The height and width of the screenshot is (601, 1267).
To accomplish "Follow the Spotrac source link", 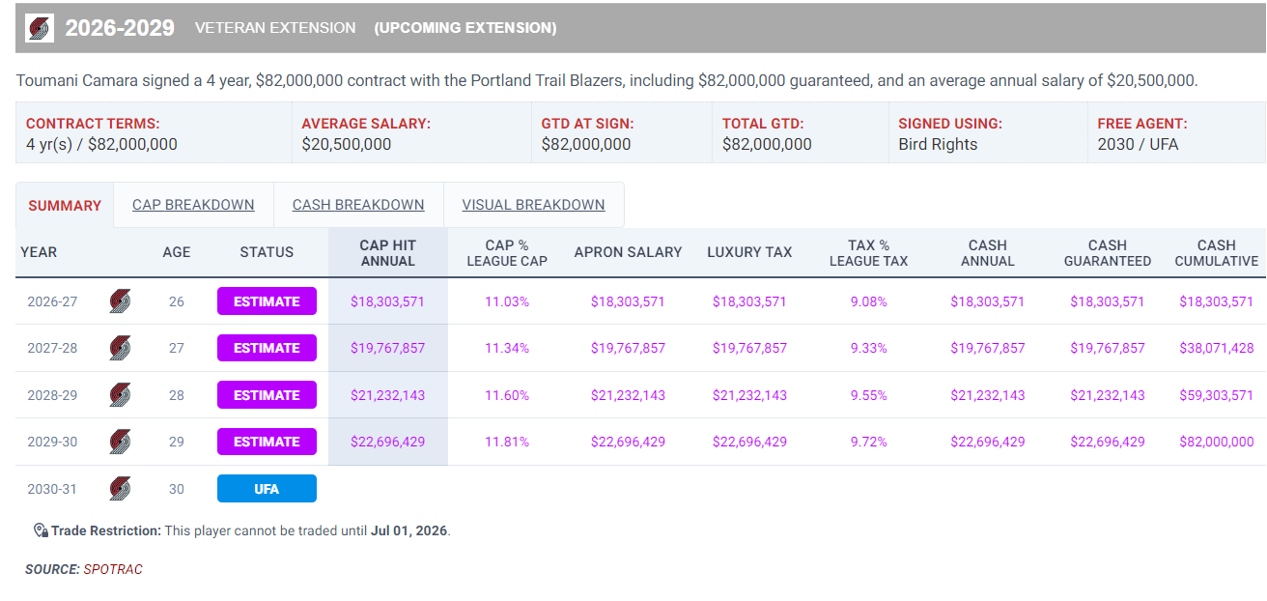I will coord(113,569).
